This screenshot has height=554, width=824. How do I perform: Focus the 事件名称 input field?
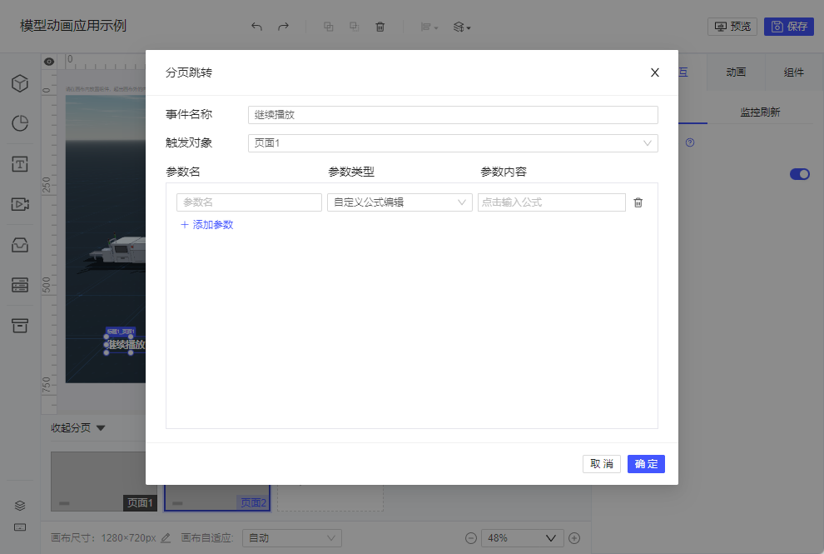pos(453,115)
